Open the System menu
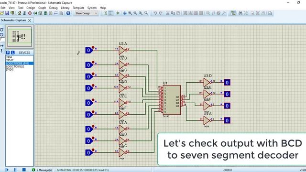Viewport: 306px width, 172px height. (92, 8)
